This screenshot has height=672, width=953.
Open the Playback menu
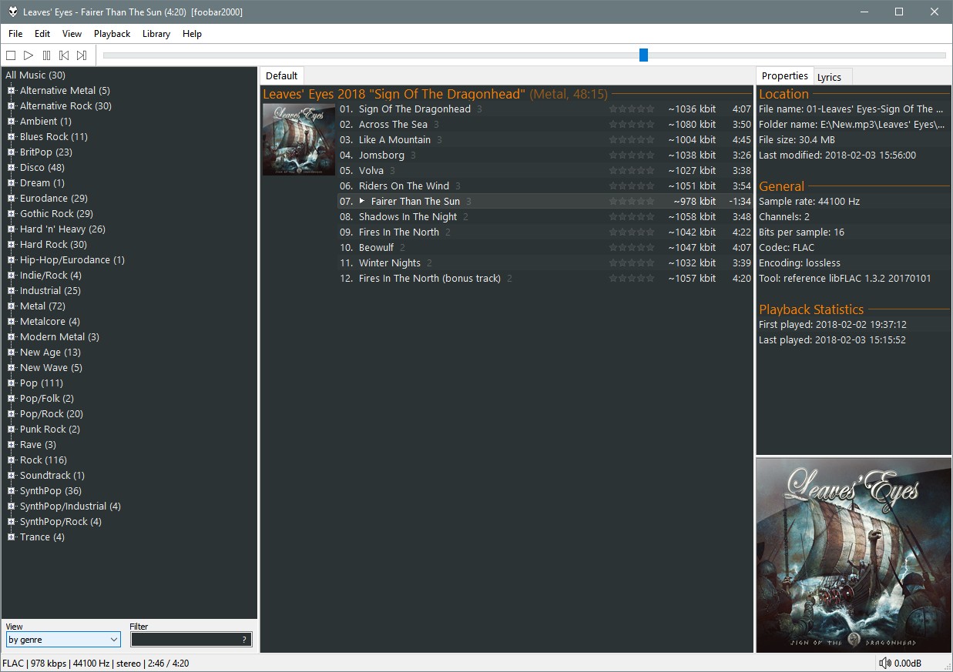pos(112,34)
